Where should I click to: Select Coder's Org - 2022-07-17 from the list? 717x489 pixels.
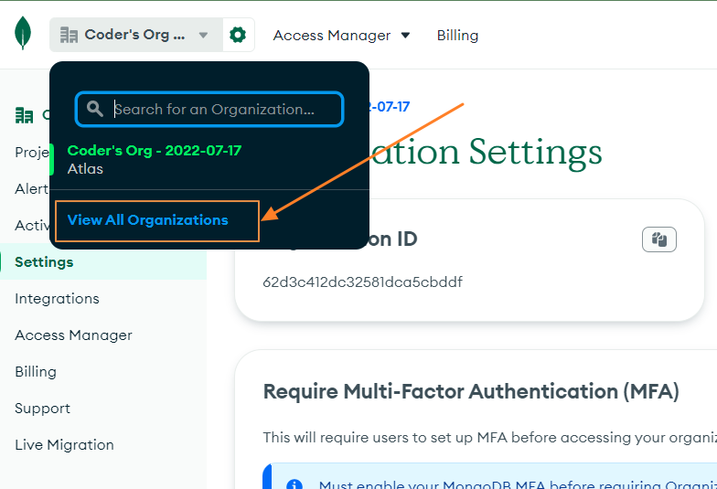154,150
